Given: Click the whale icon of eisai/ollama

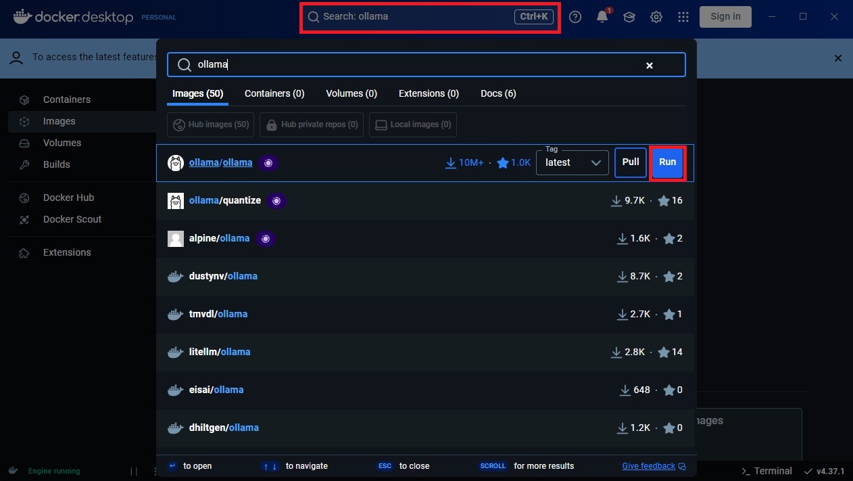Looking at the screenshot, I should [176, 390].
